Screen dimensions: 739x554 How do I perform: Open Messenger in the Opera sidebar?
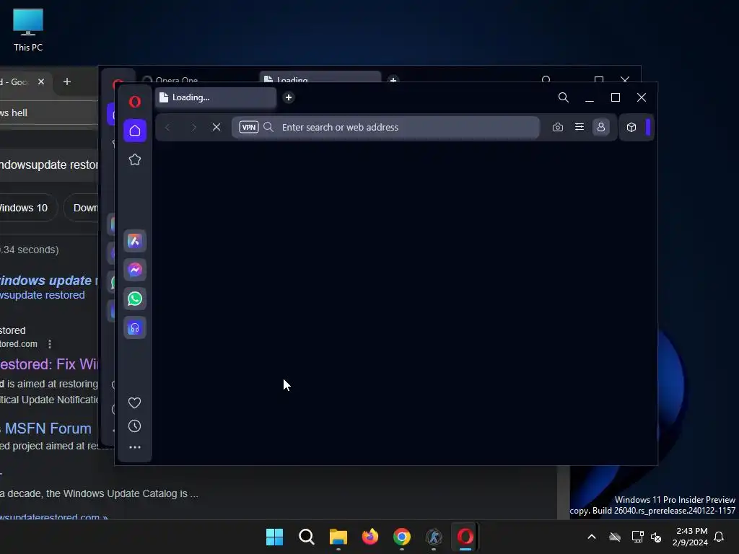pyautogui.click(x=135, y=270)
